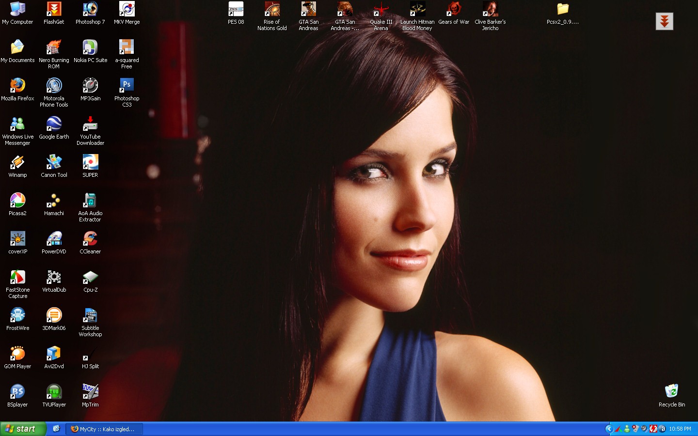Image resolution: width=698 pixels, height=436 pixels.
Task: Select the SUPER converter shortcut
Action: tap(90, 167)
